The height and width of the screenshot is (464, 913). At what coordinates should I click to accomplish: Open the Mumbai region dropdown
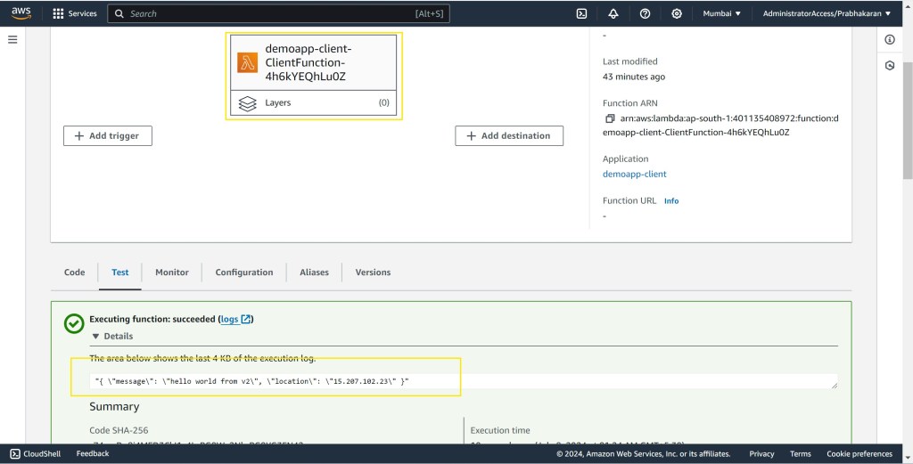click(x=722, y=13)
